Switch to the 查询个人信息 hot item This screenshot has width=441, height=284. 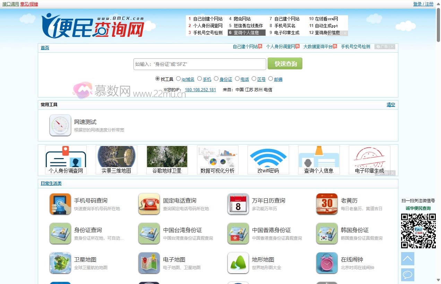247,32
